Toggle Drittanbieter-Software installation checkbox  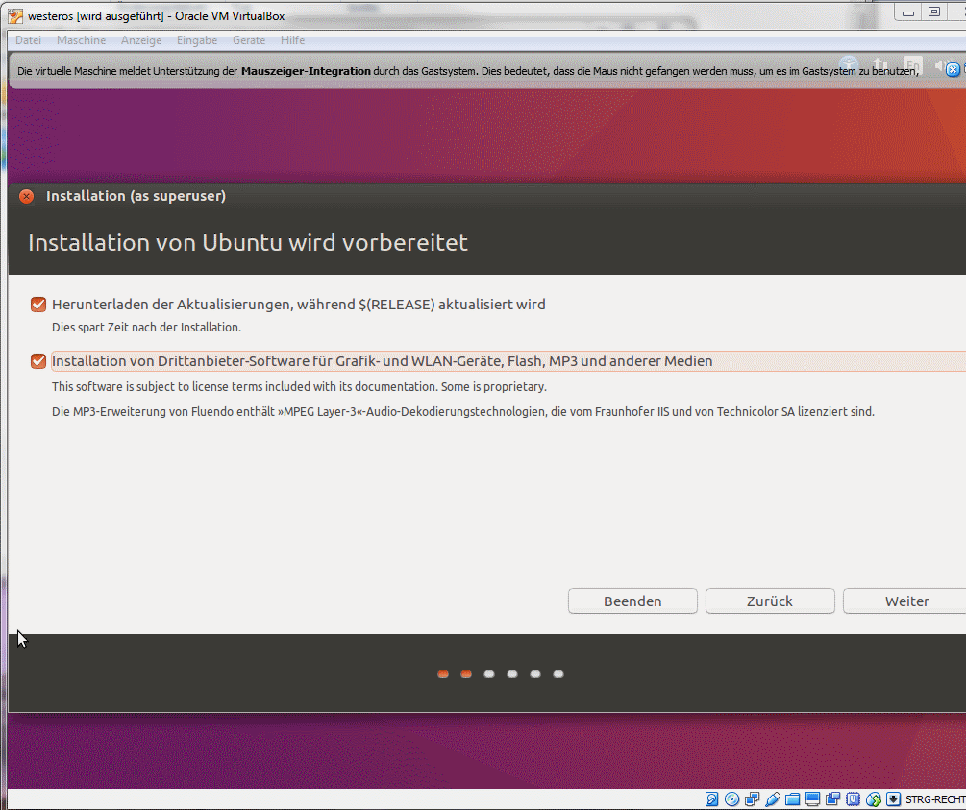38,361
